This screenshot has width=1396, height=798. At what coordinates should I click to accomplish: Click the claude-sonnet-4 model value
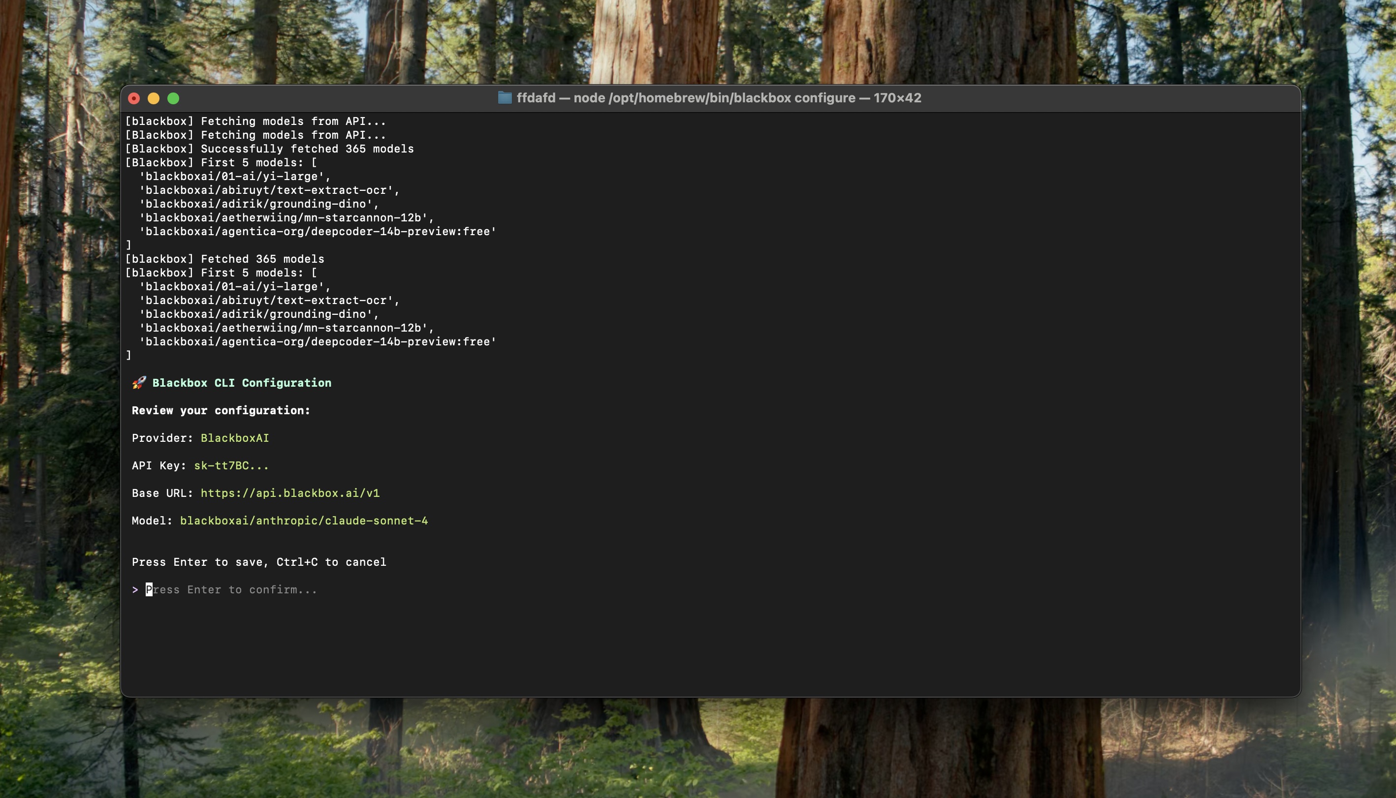point(304,521)
